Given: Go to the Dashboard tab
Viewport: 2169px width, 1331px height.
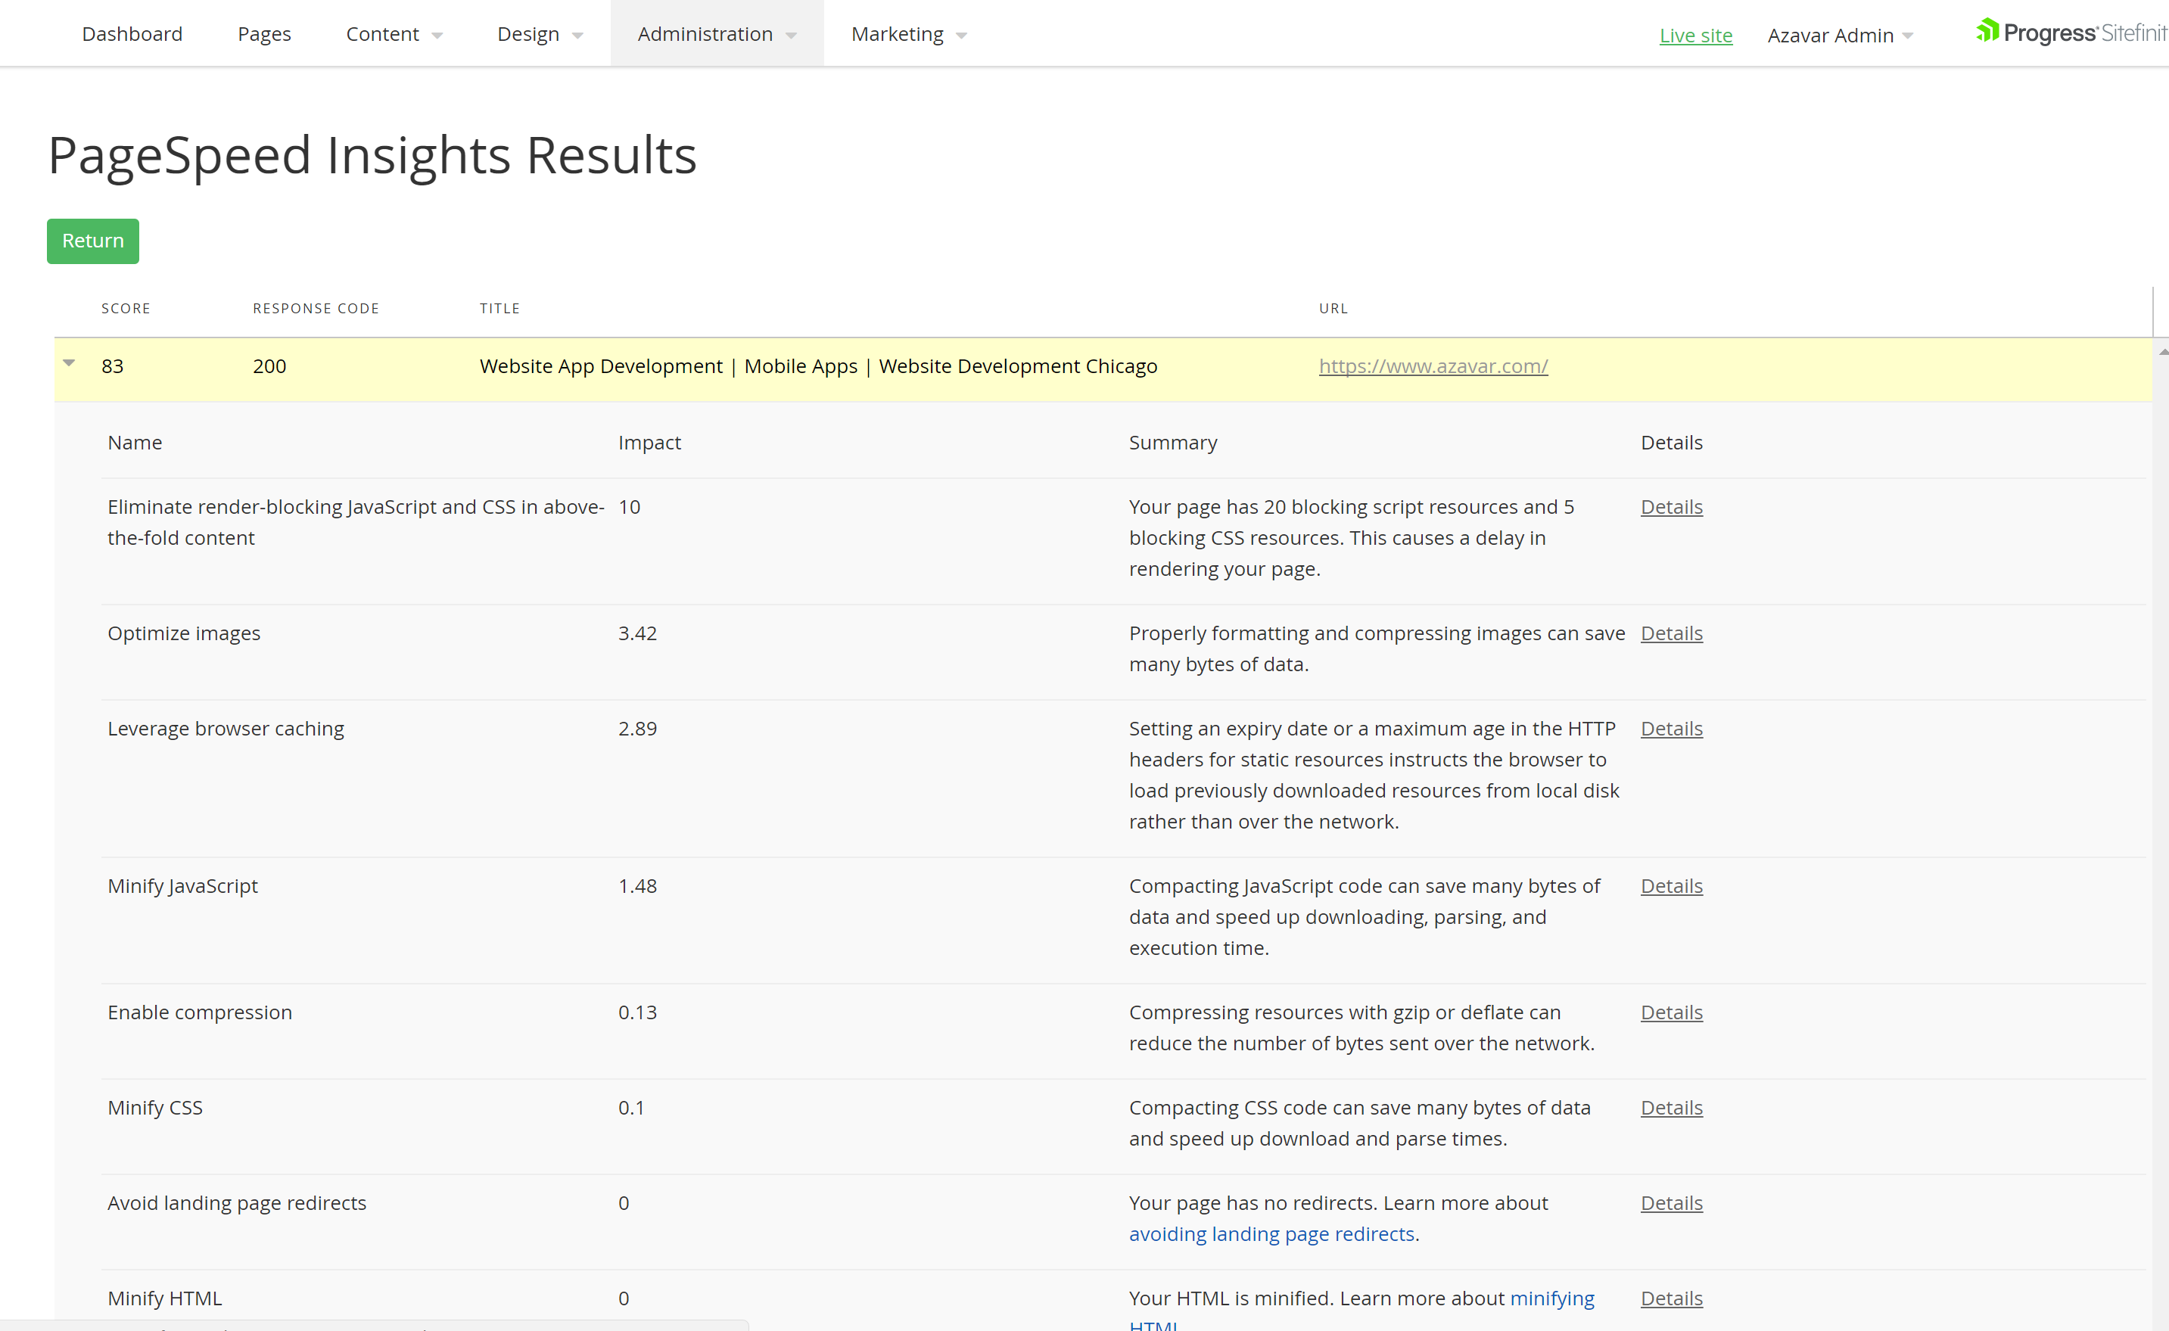Looking at the screenshot, I should tap(132, 34).
